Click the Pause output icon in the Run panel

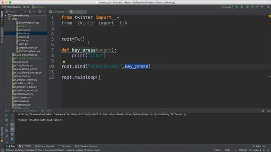pos(6,125)
